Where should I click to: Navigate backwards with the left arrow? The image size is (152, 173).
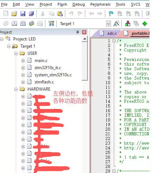pos(91,14)
